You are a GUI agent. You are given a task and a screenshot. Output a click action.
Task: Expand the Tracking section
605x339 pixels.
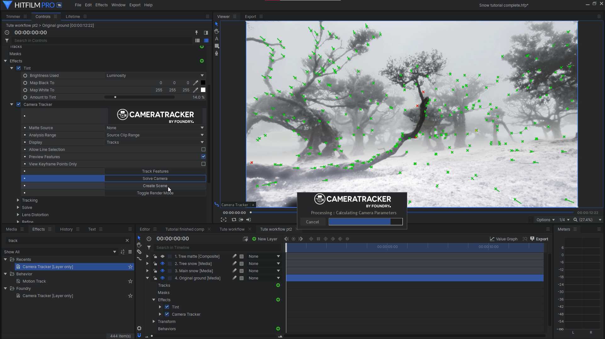tap(18, 200)
